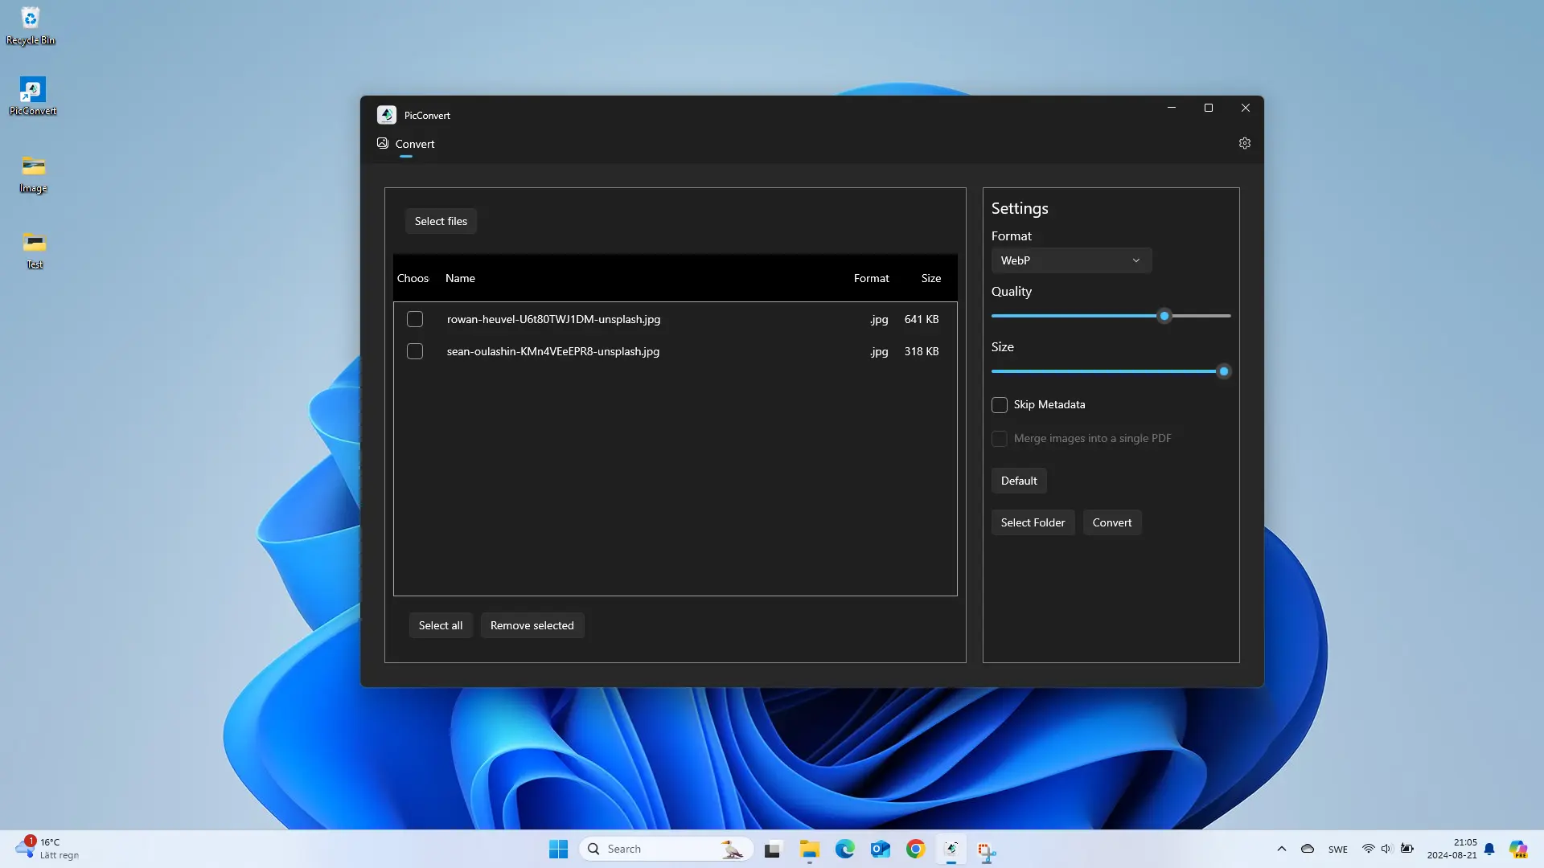This screenshot has height=868, width=1544.
Task: Click the Remove selected button
Action: 532,625
